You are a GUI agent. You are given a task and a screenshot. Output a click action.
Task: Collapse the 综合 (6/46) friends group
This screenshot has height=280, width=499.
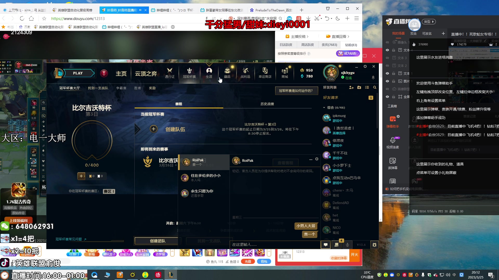pos(324,108)
